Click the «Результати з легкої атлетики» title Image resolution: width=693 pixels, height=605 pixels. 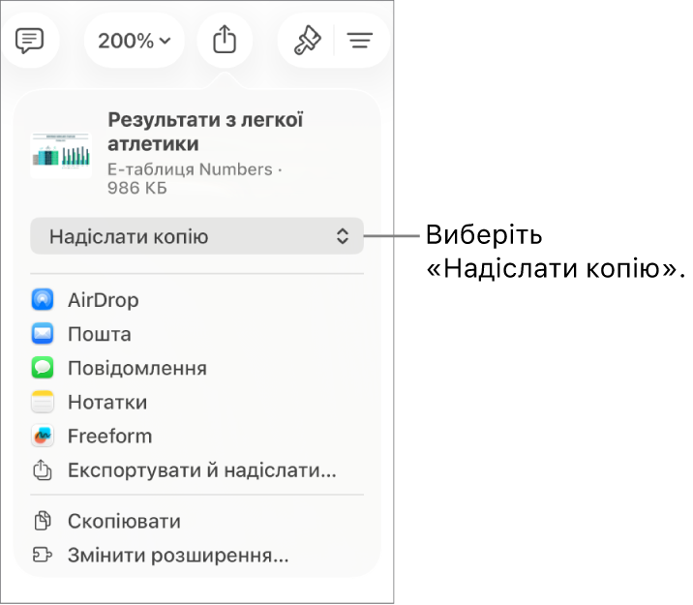coord(205,132)
